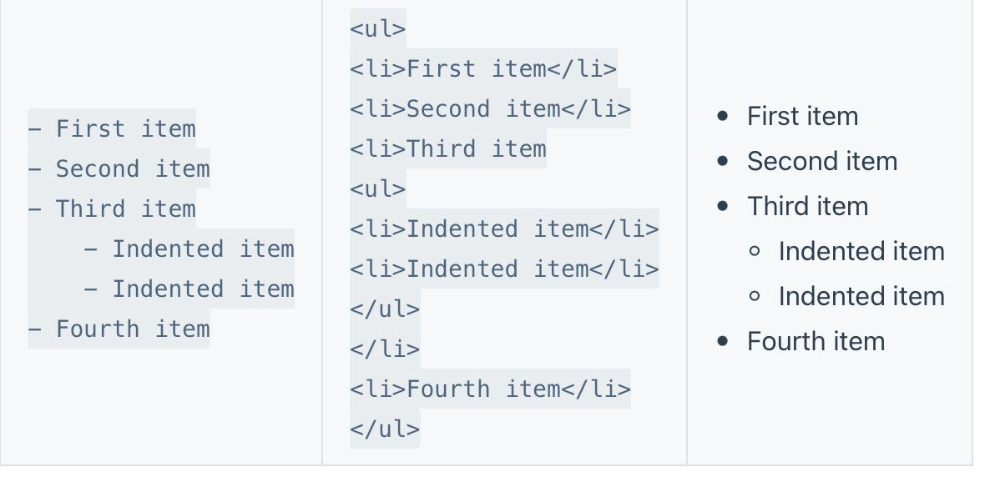This screenshot has height=482, width=990.
Task: Click the '- First item' markdown line
Action: tap(112, 129)
